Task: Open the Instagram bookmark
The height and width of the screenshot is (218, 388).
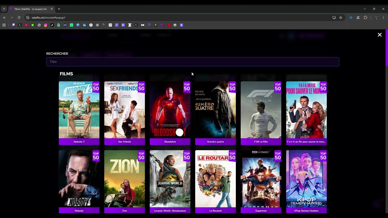Action: point(46,25)
